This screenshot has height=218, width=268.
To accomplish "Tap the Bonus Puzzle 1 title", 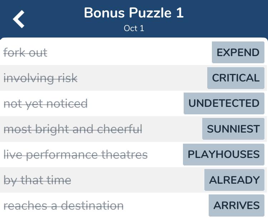I will 134,13.
